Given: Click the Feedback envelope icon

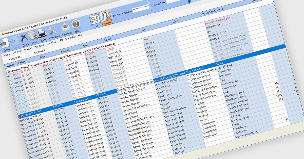Looking at the screenshot, I should pyautogui.click(x=66, y=27).
